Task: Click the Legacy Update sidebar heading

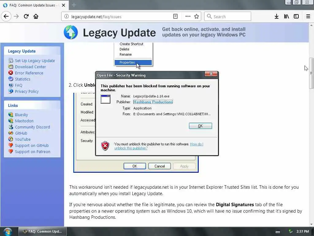Action: click(22, 51)
